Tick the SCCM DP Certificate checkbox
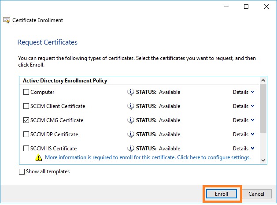Screen dimensions: 277x205 26,134
